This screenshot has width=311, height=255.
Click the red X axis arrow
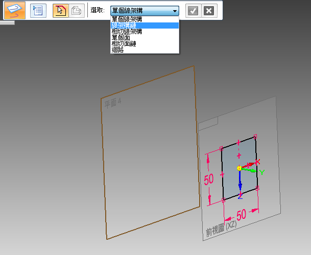click(x=248, y=165)
